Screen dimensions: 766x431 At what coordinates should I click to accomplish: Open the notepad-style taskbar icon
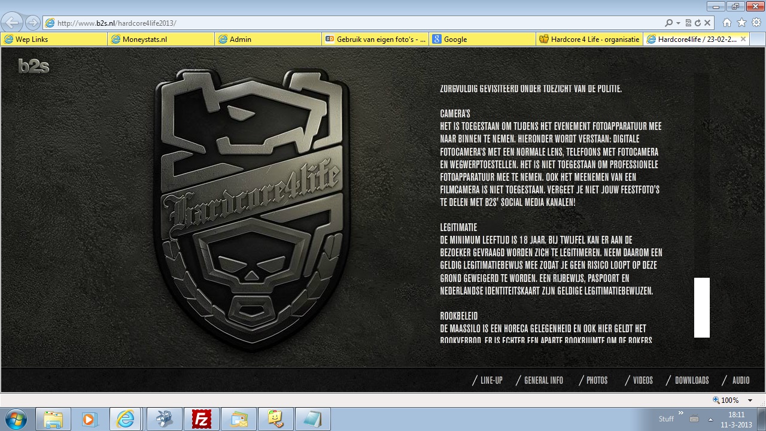(312, 419)
